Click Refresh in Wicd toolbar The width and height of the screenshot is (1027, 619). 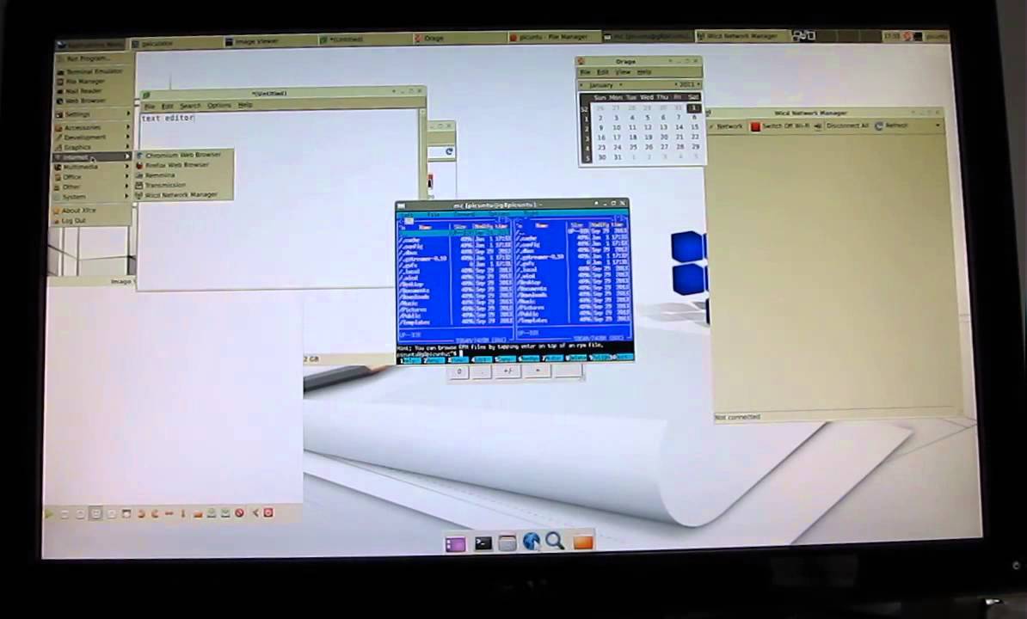(x=891, y=126)
